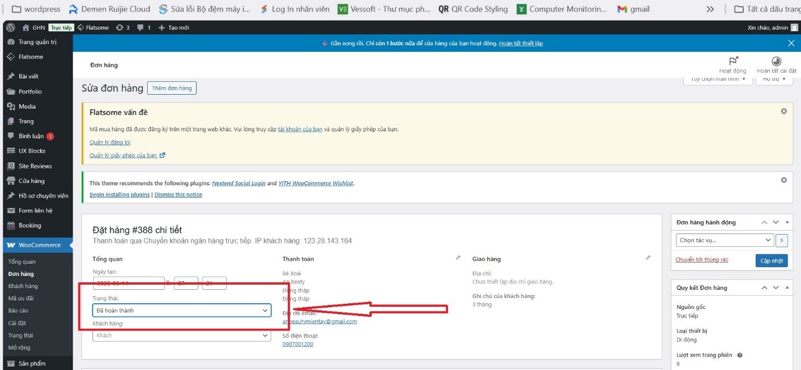Open tài khoản của bạn link
The width and height of the screenshot is (801, 370).
(x=300, y=129)
